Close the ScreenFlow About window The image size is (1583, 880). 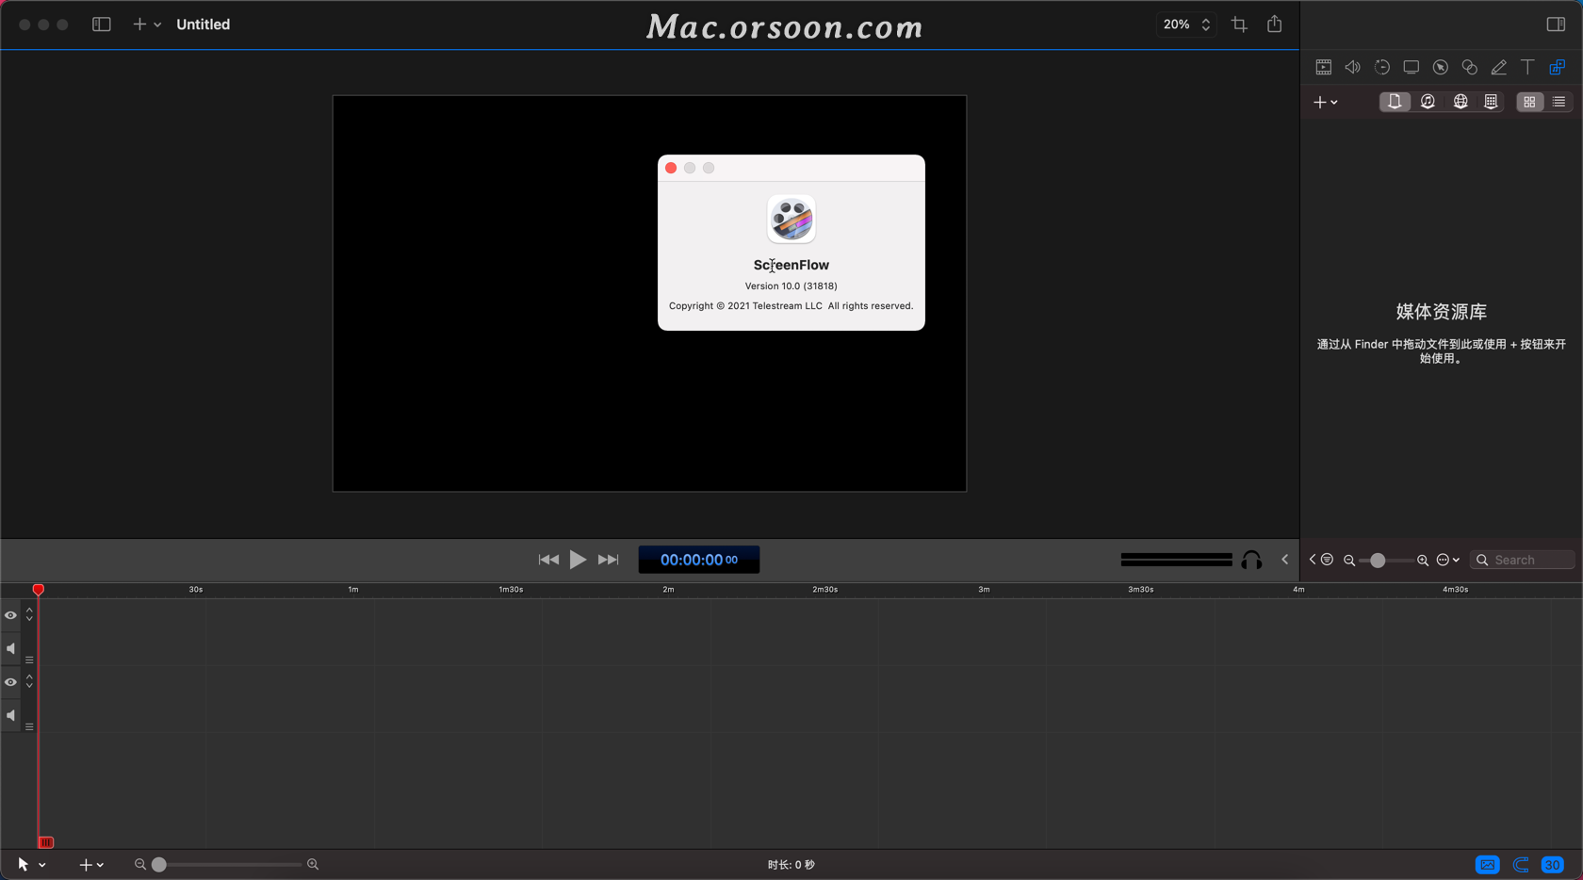pyautogui.click(x=671, y=168)
